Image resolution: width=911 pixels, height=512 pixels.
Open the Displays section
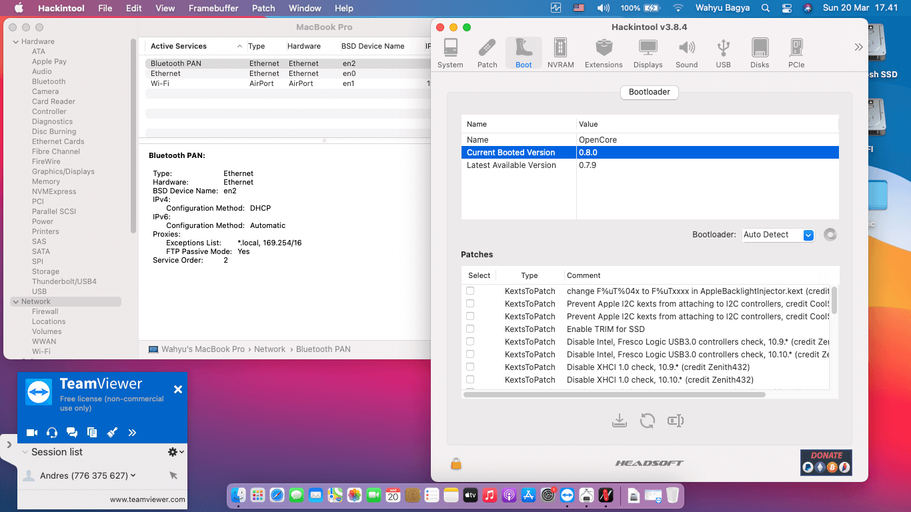point(648,53)
